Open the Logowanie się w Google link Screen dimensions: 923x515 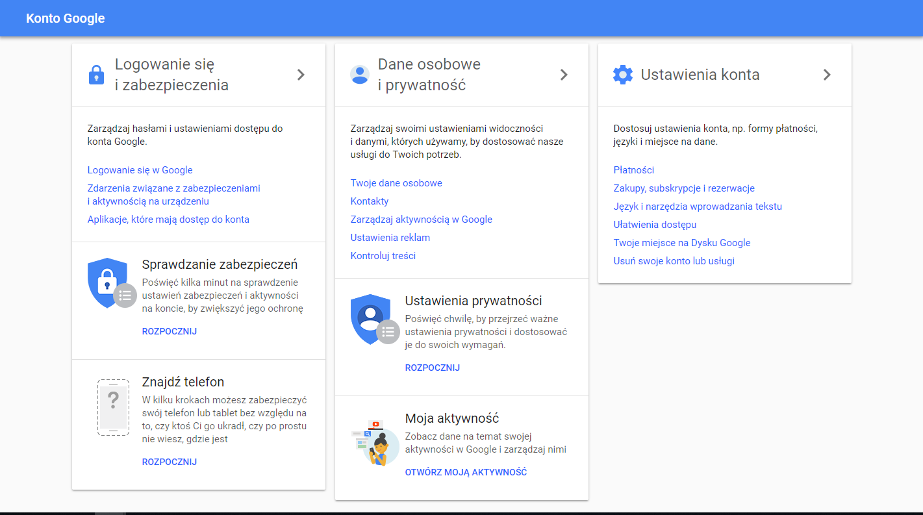(140, 170)
